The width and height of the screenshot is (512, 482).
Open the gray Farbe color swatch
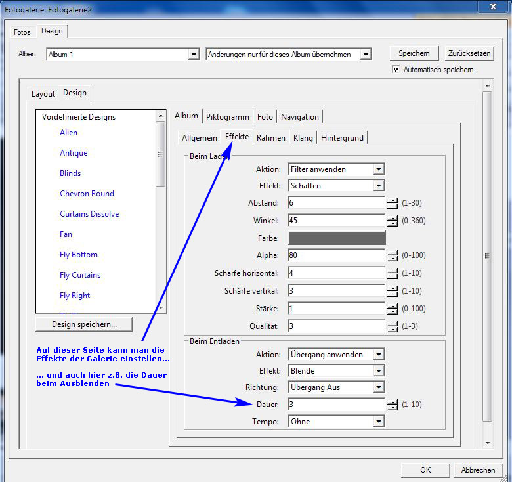point(336,238)
